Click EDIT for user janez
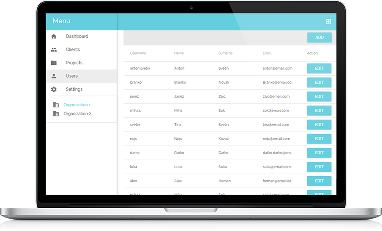Screen dimensions: 382x231 tap(319, 96)
